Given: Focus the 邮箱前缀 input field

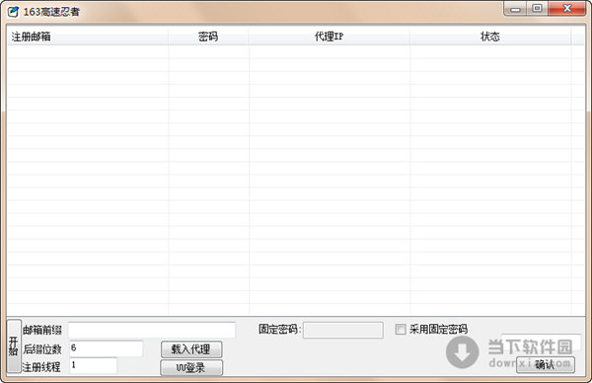Looking at the screenshot, I should point(152,330).
